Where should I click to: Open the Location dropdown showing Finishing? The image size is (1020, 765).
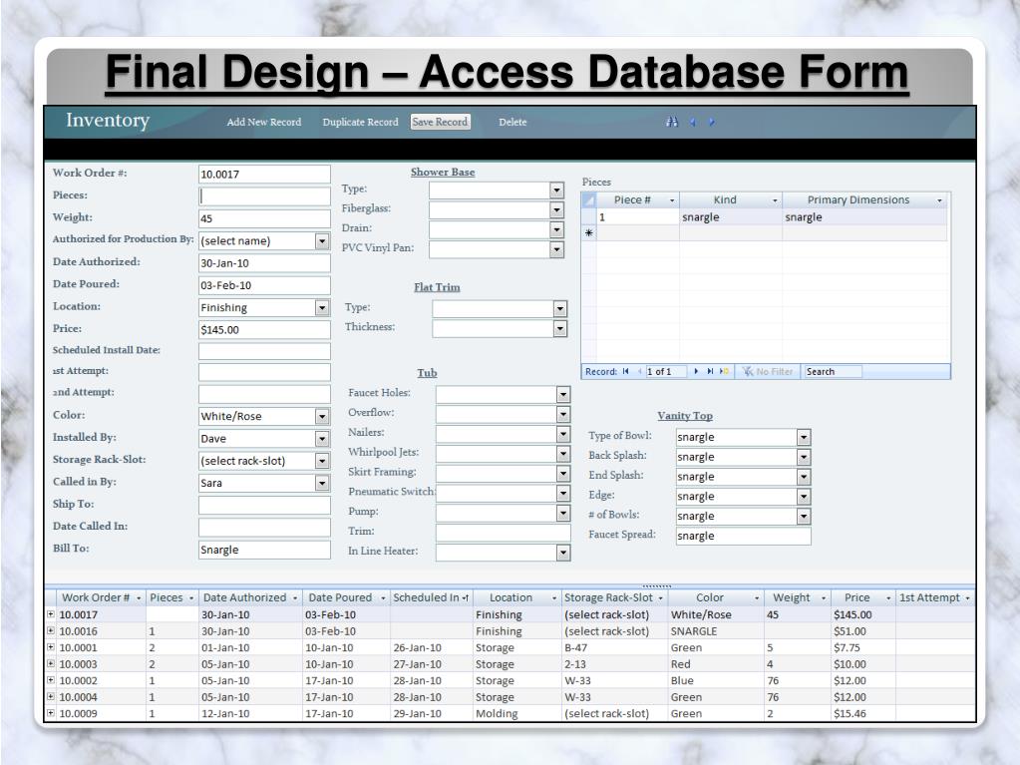point(322,308)
